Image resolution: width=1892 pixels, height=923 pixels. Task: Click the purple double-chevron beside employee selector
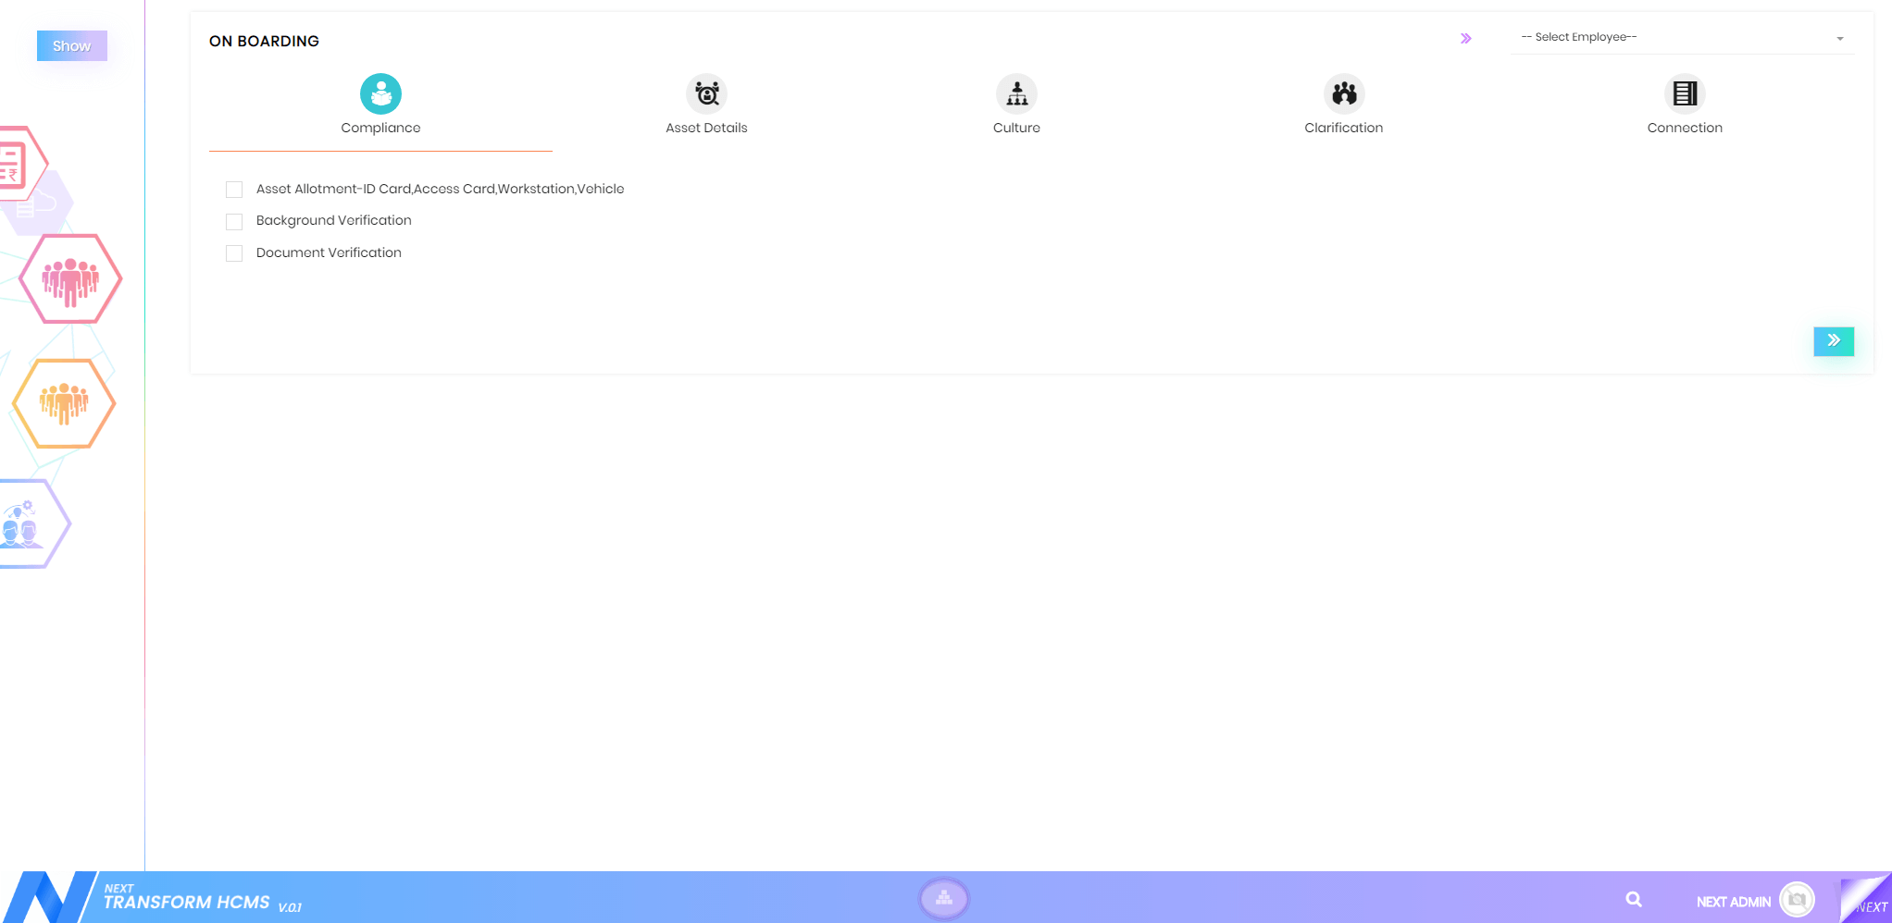point(1465,39)
